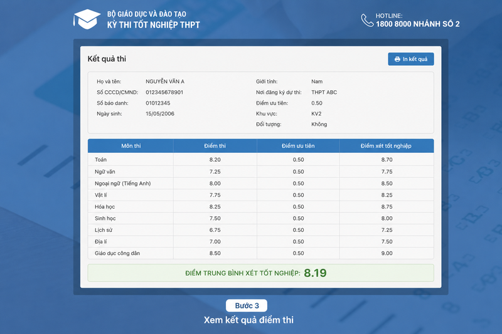Print results with the In kết quả button
The image size is (502, 334).
[x=411, y=59]
